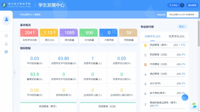Click the 退出登录 button
Viewport: 200px width, 112px height.
(192, 5)
